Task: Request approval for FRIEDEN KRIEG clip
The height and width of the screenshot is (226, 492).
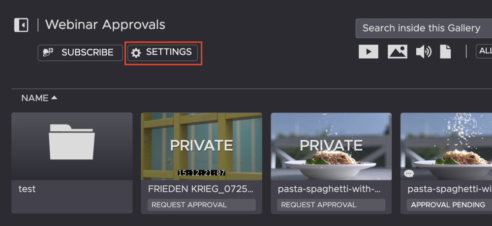Action: pos(201,205)
